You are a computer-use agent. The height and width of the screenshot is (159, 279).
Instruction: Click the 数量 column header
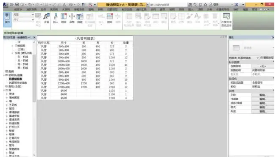126,43
